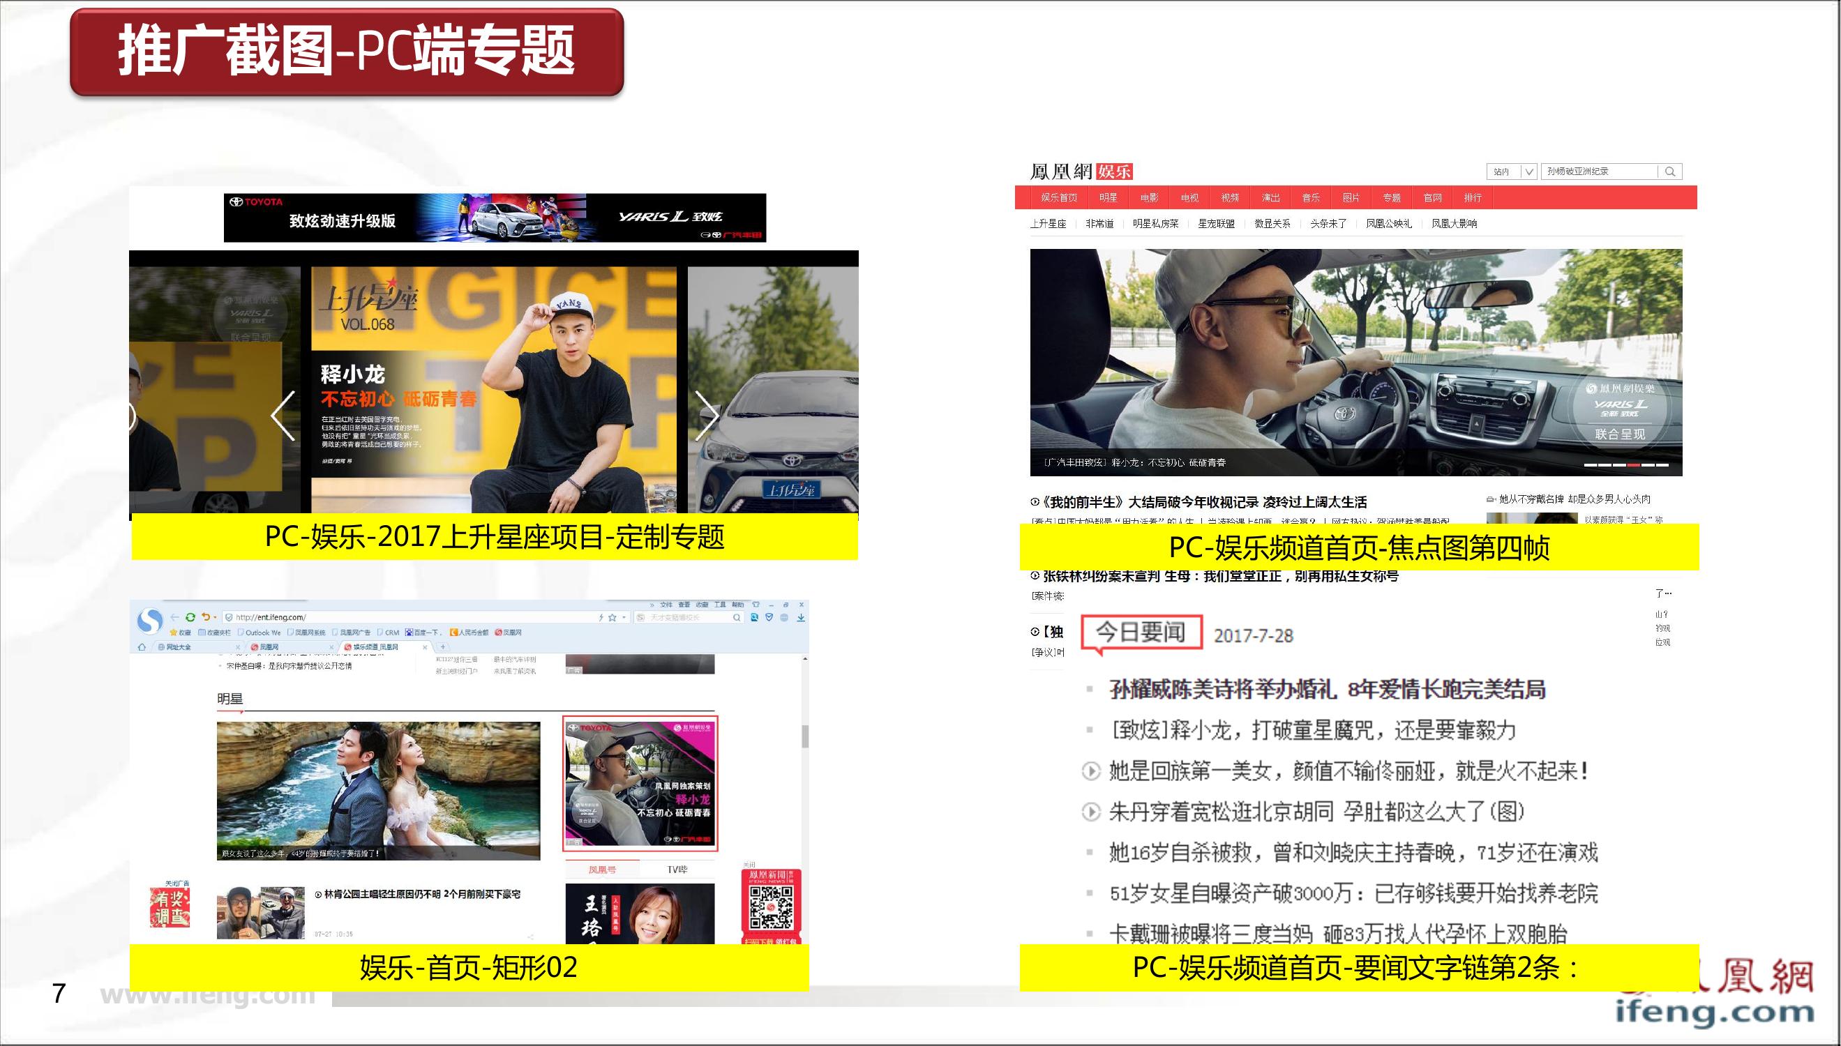Open [致炫]释小龙 打破童星魔咒 text link
This screenshot has width=1841, height=1046.
point(1314,731)
